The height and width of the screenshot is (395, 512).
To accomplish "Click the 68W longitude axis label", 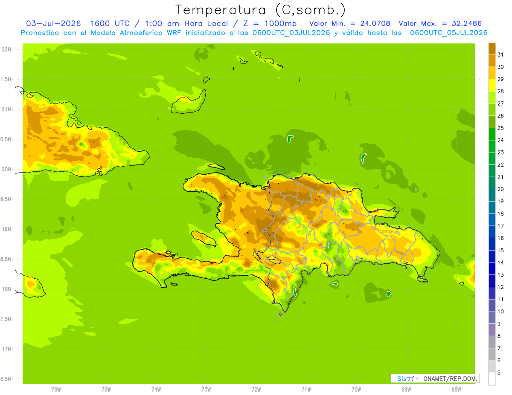I will [456, 389].
